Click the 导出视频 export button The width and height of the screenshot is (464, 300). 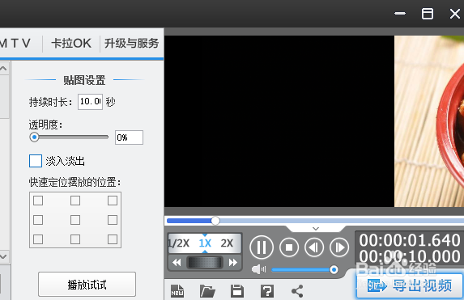(x=410, y=285)
